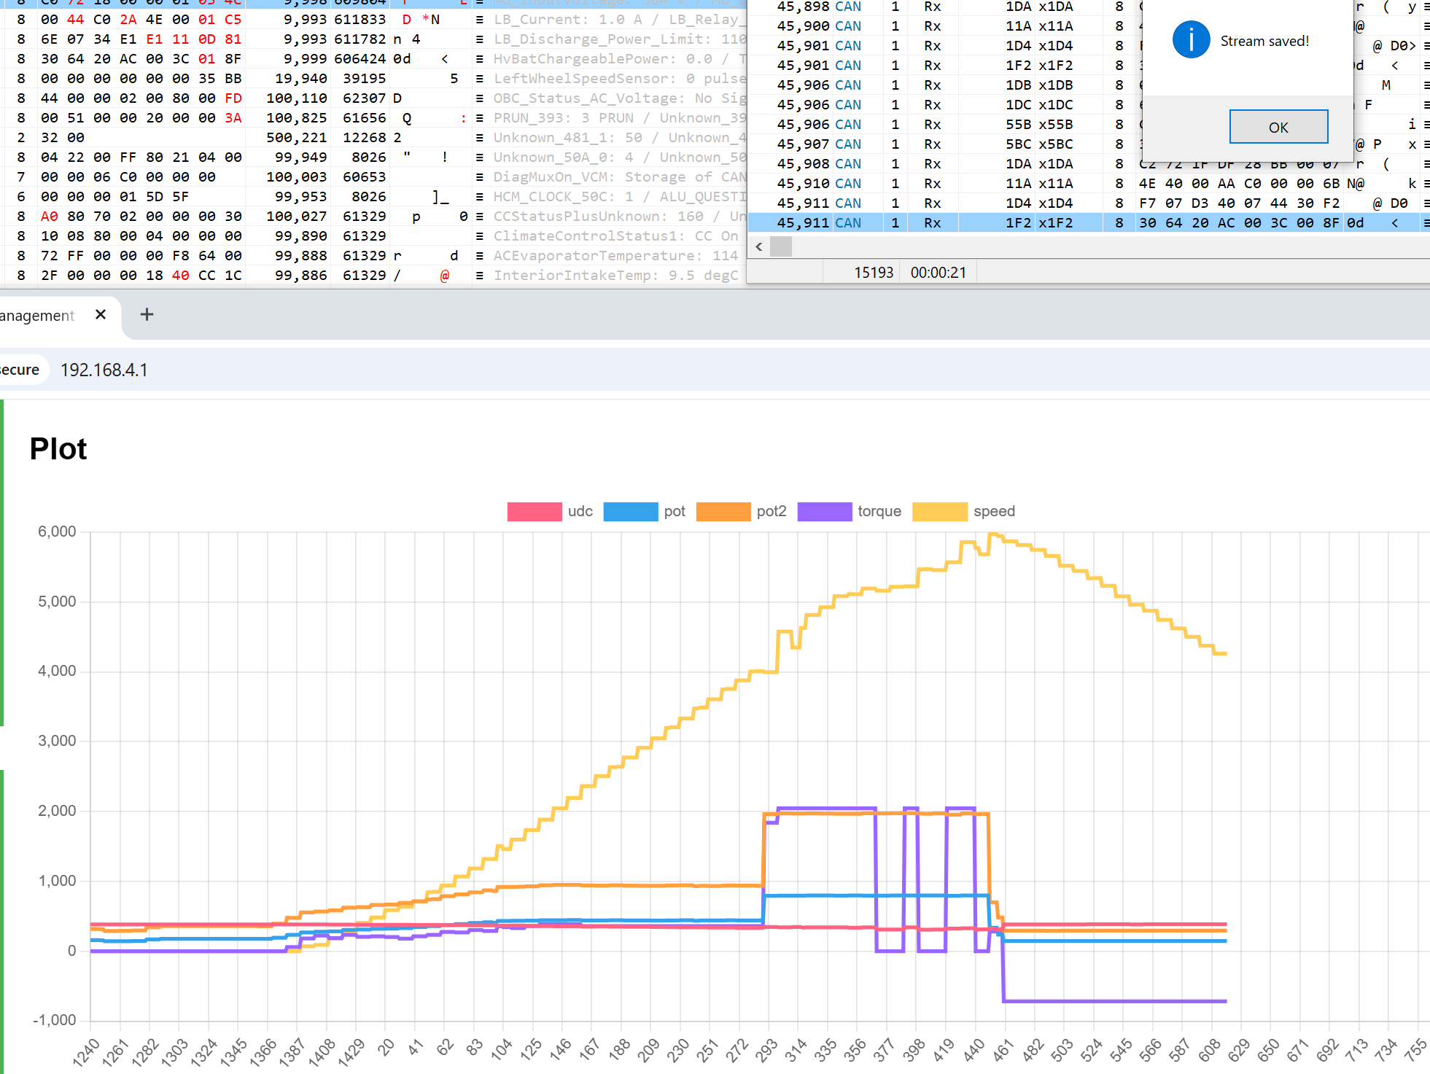Click the purple torque legend color box
Viewport: 1430px width, 1074px height.
point(824,511)
